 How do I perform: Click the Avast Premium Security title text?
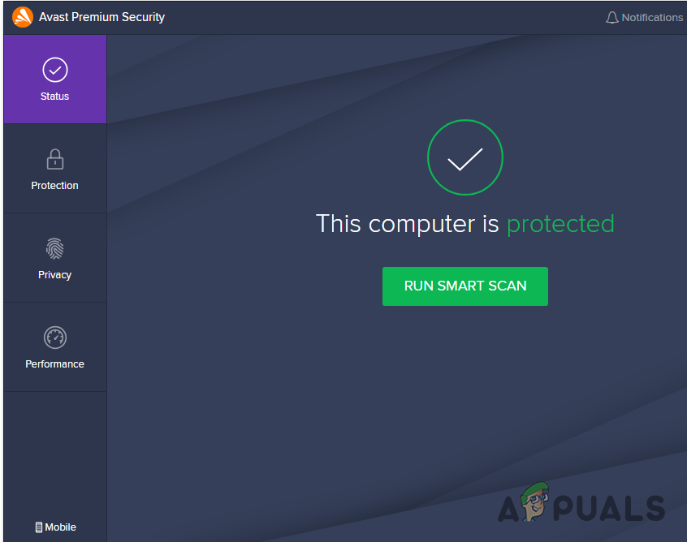tap(102, 17)
